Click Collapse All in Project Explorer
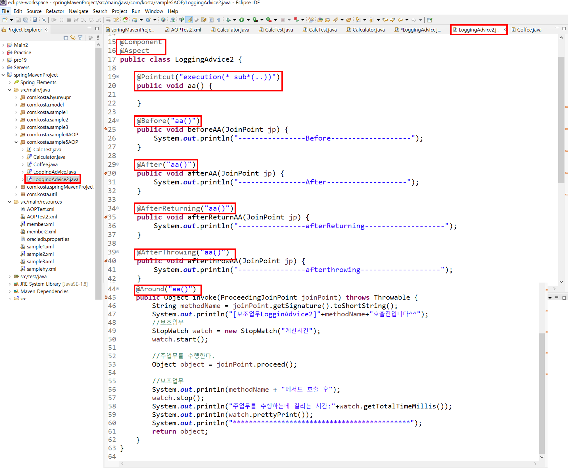This screenshot has width=568, height=468. point(66,38)
